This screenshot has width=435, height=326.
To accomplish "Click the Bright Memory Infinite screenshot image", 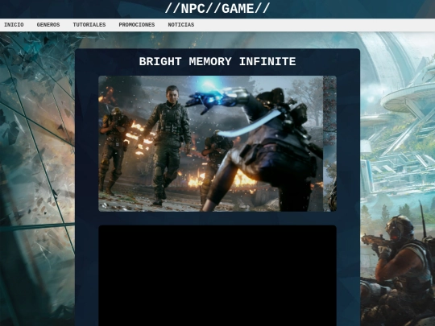I will point(211,143).
